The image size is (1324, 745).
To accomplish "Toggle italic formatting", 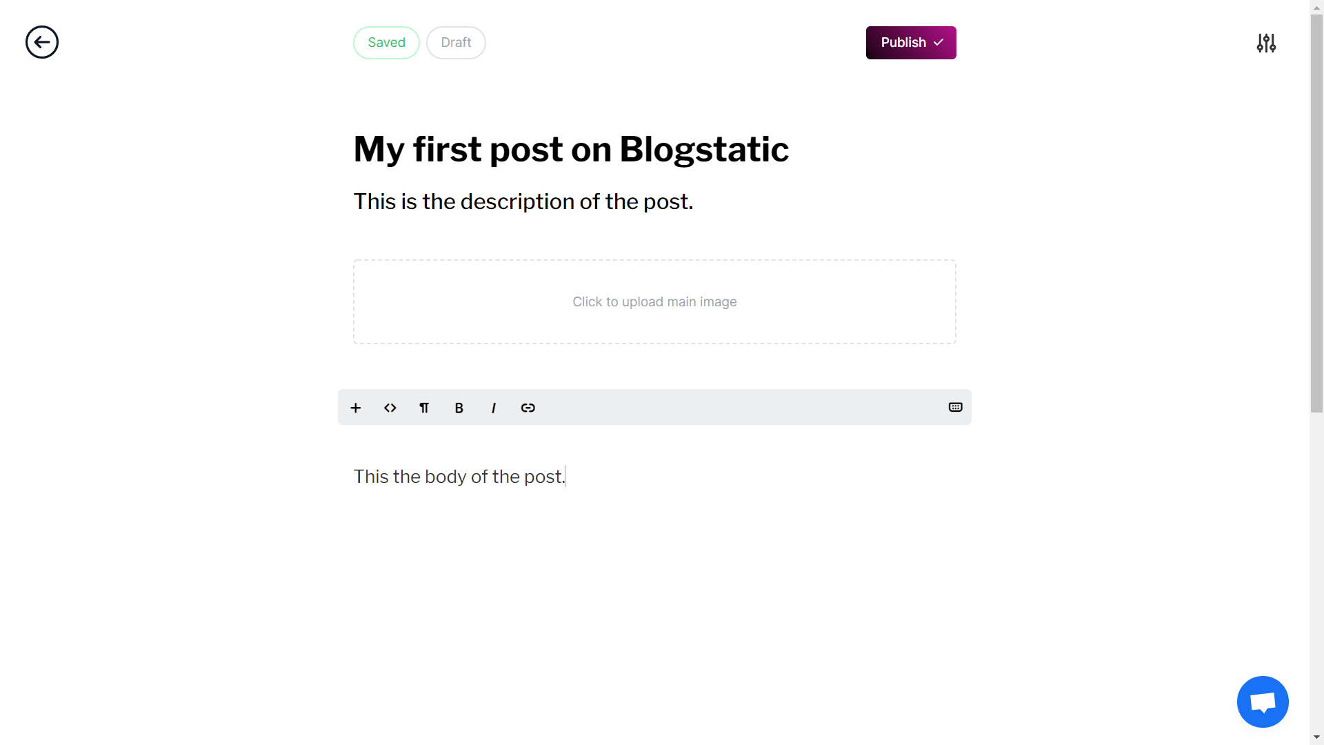I will (x=494, y=408).
